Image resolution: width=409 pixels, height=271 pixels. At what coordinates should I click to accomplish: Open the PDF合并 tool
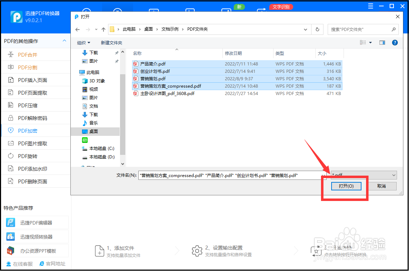click(x=36, y=55)
